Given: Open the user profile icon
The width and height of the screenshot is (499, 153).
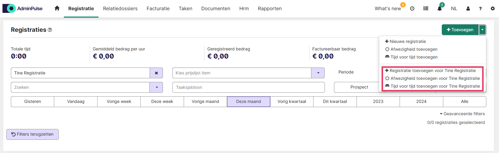Looking at the screenshot, I should (x=468, y=9).
